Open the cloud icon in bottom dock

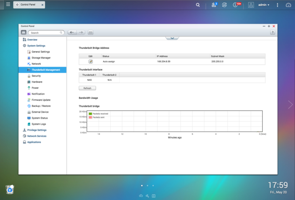[141, 196]
